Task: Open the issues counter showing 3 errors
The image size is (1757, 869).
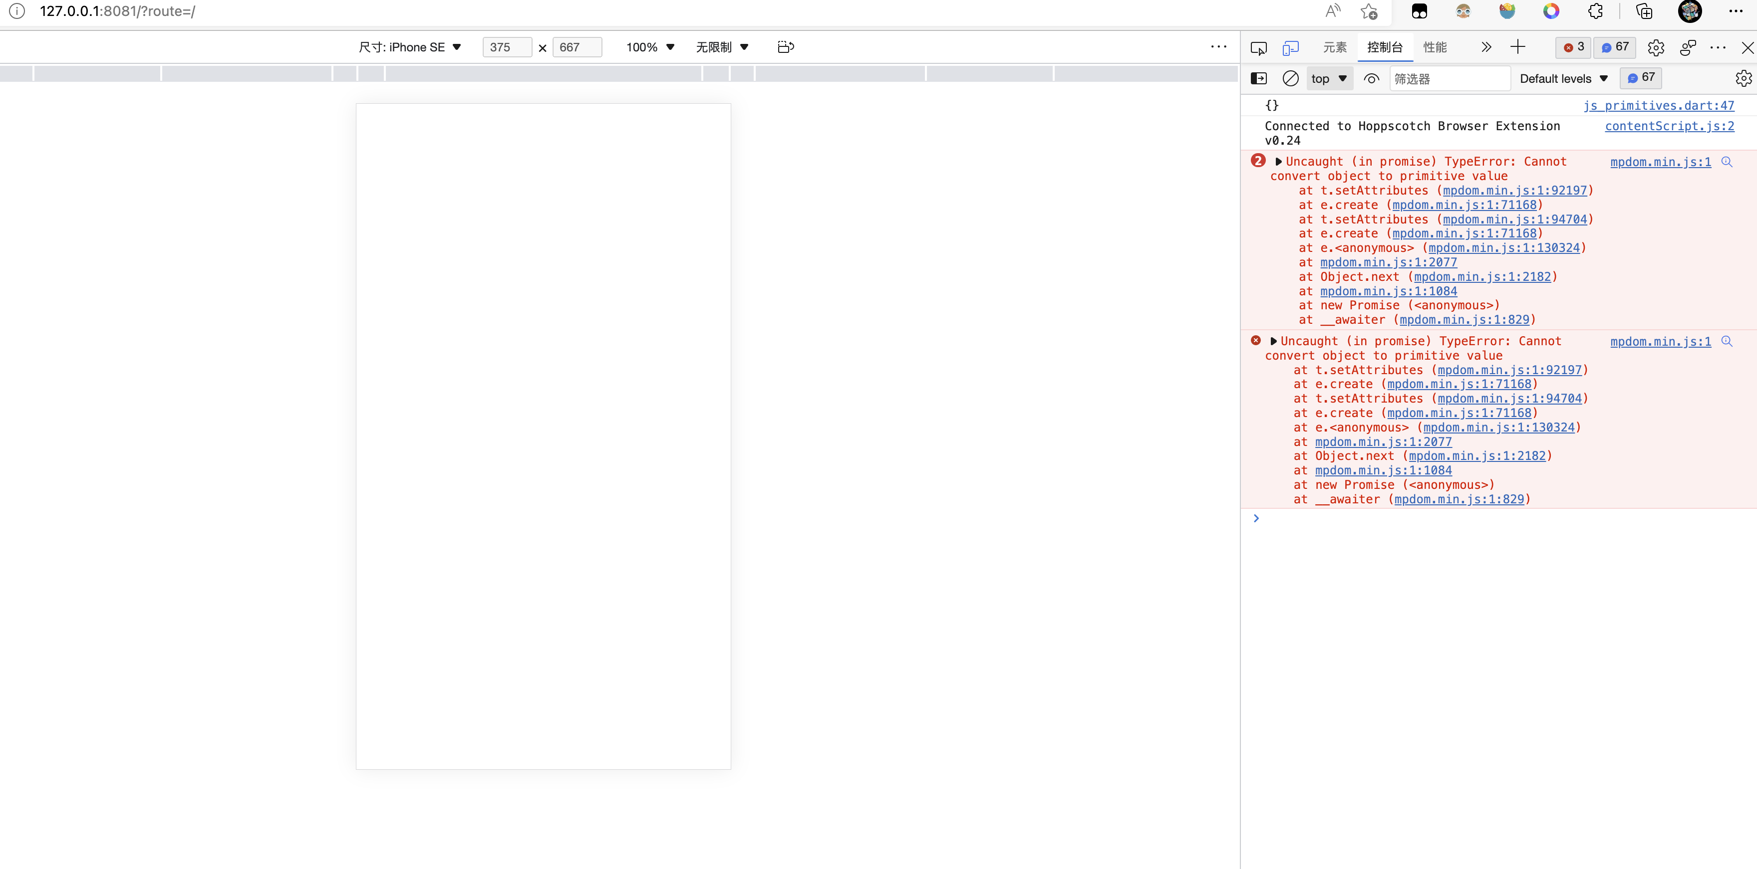Action: (1572, 47)
